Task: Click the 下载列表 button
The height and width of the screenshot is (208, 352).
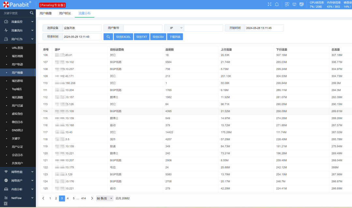Action: (x=175, y=37)
